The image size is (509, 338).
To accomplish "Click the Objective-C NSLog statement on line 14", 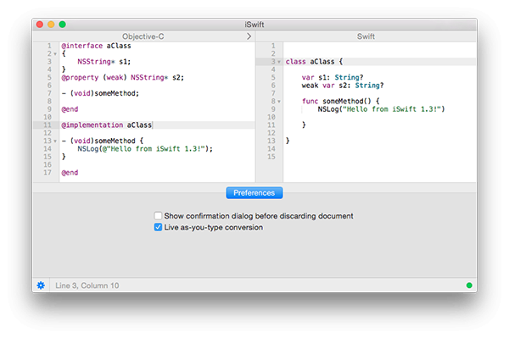I will [145, 149].
